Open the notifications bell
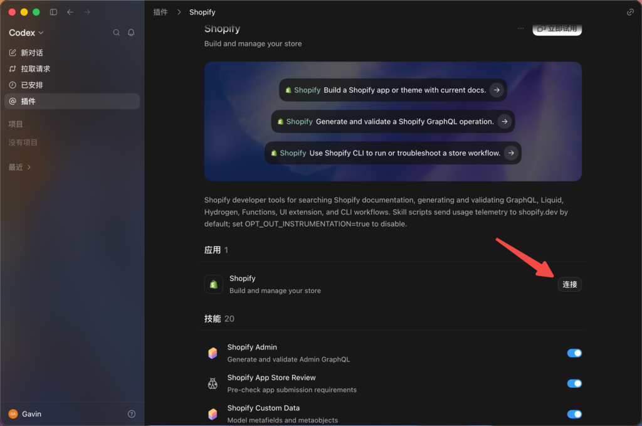The image size is (642, 426). [x=131, y=33]
